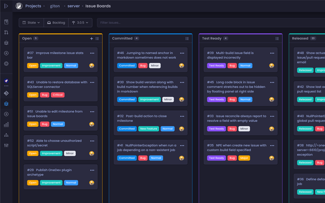Click Open column count badge 5
The image size is (325, 203).
tap(36, 39)
